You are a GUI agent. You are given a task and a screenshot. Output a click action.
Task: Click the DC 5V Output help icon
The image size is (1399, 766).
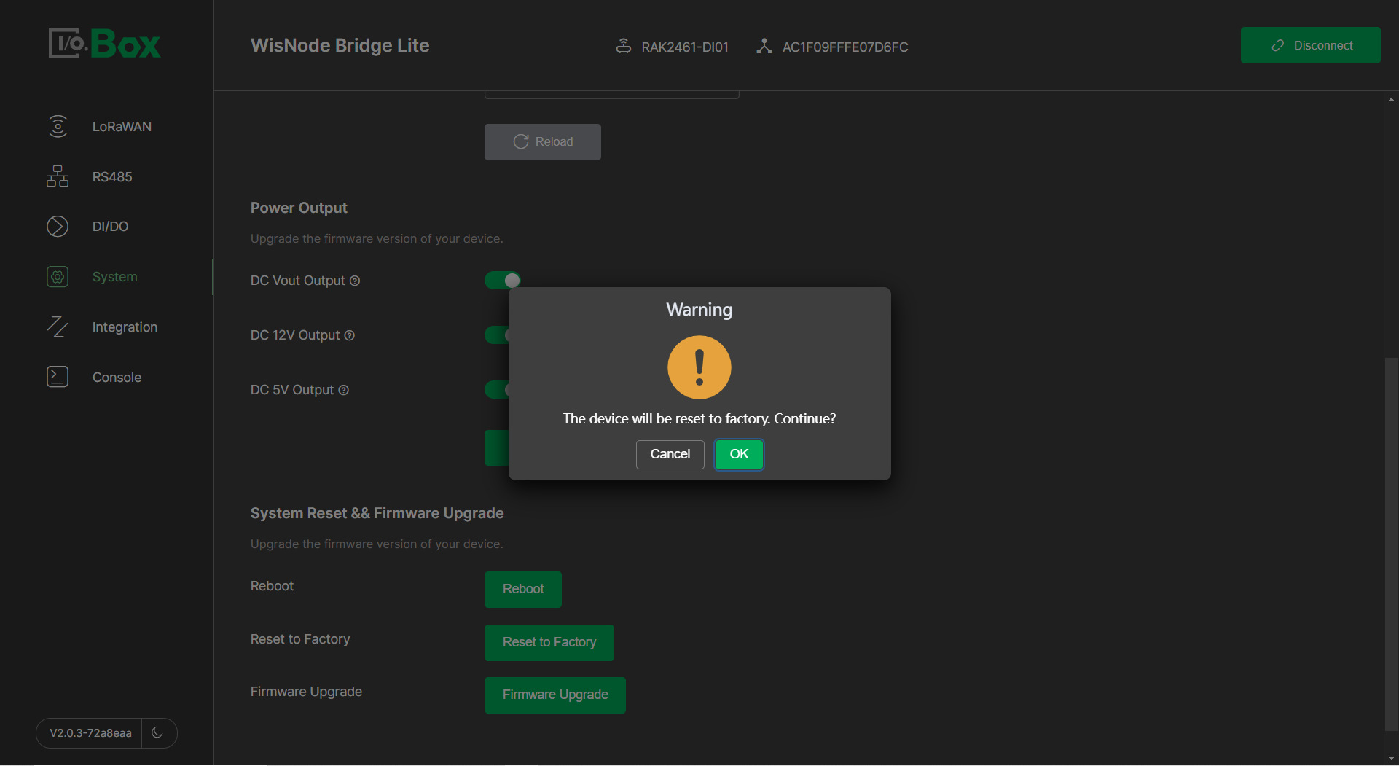click(x=343, y=390)
